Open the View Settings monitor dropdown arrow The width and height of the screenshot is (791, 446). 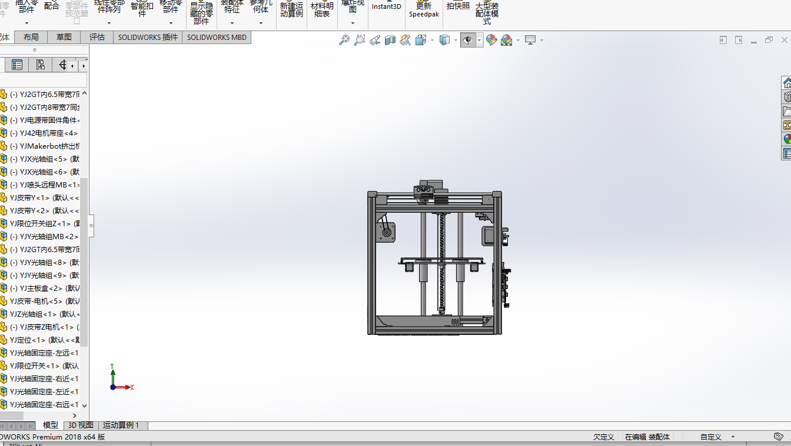click(x=541, y=40)
